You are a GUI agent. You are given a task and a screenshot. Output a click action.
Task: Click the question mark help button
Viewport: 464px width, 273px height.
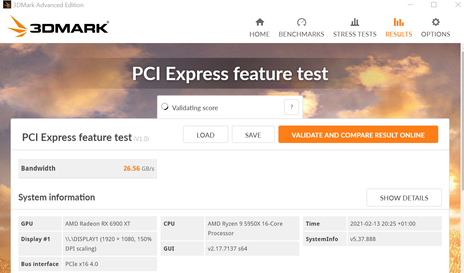click(291, 107)
